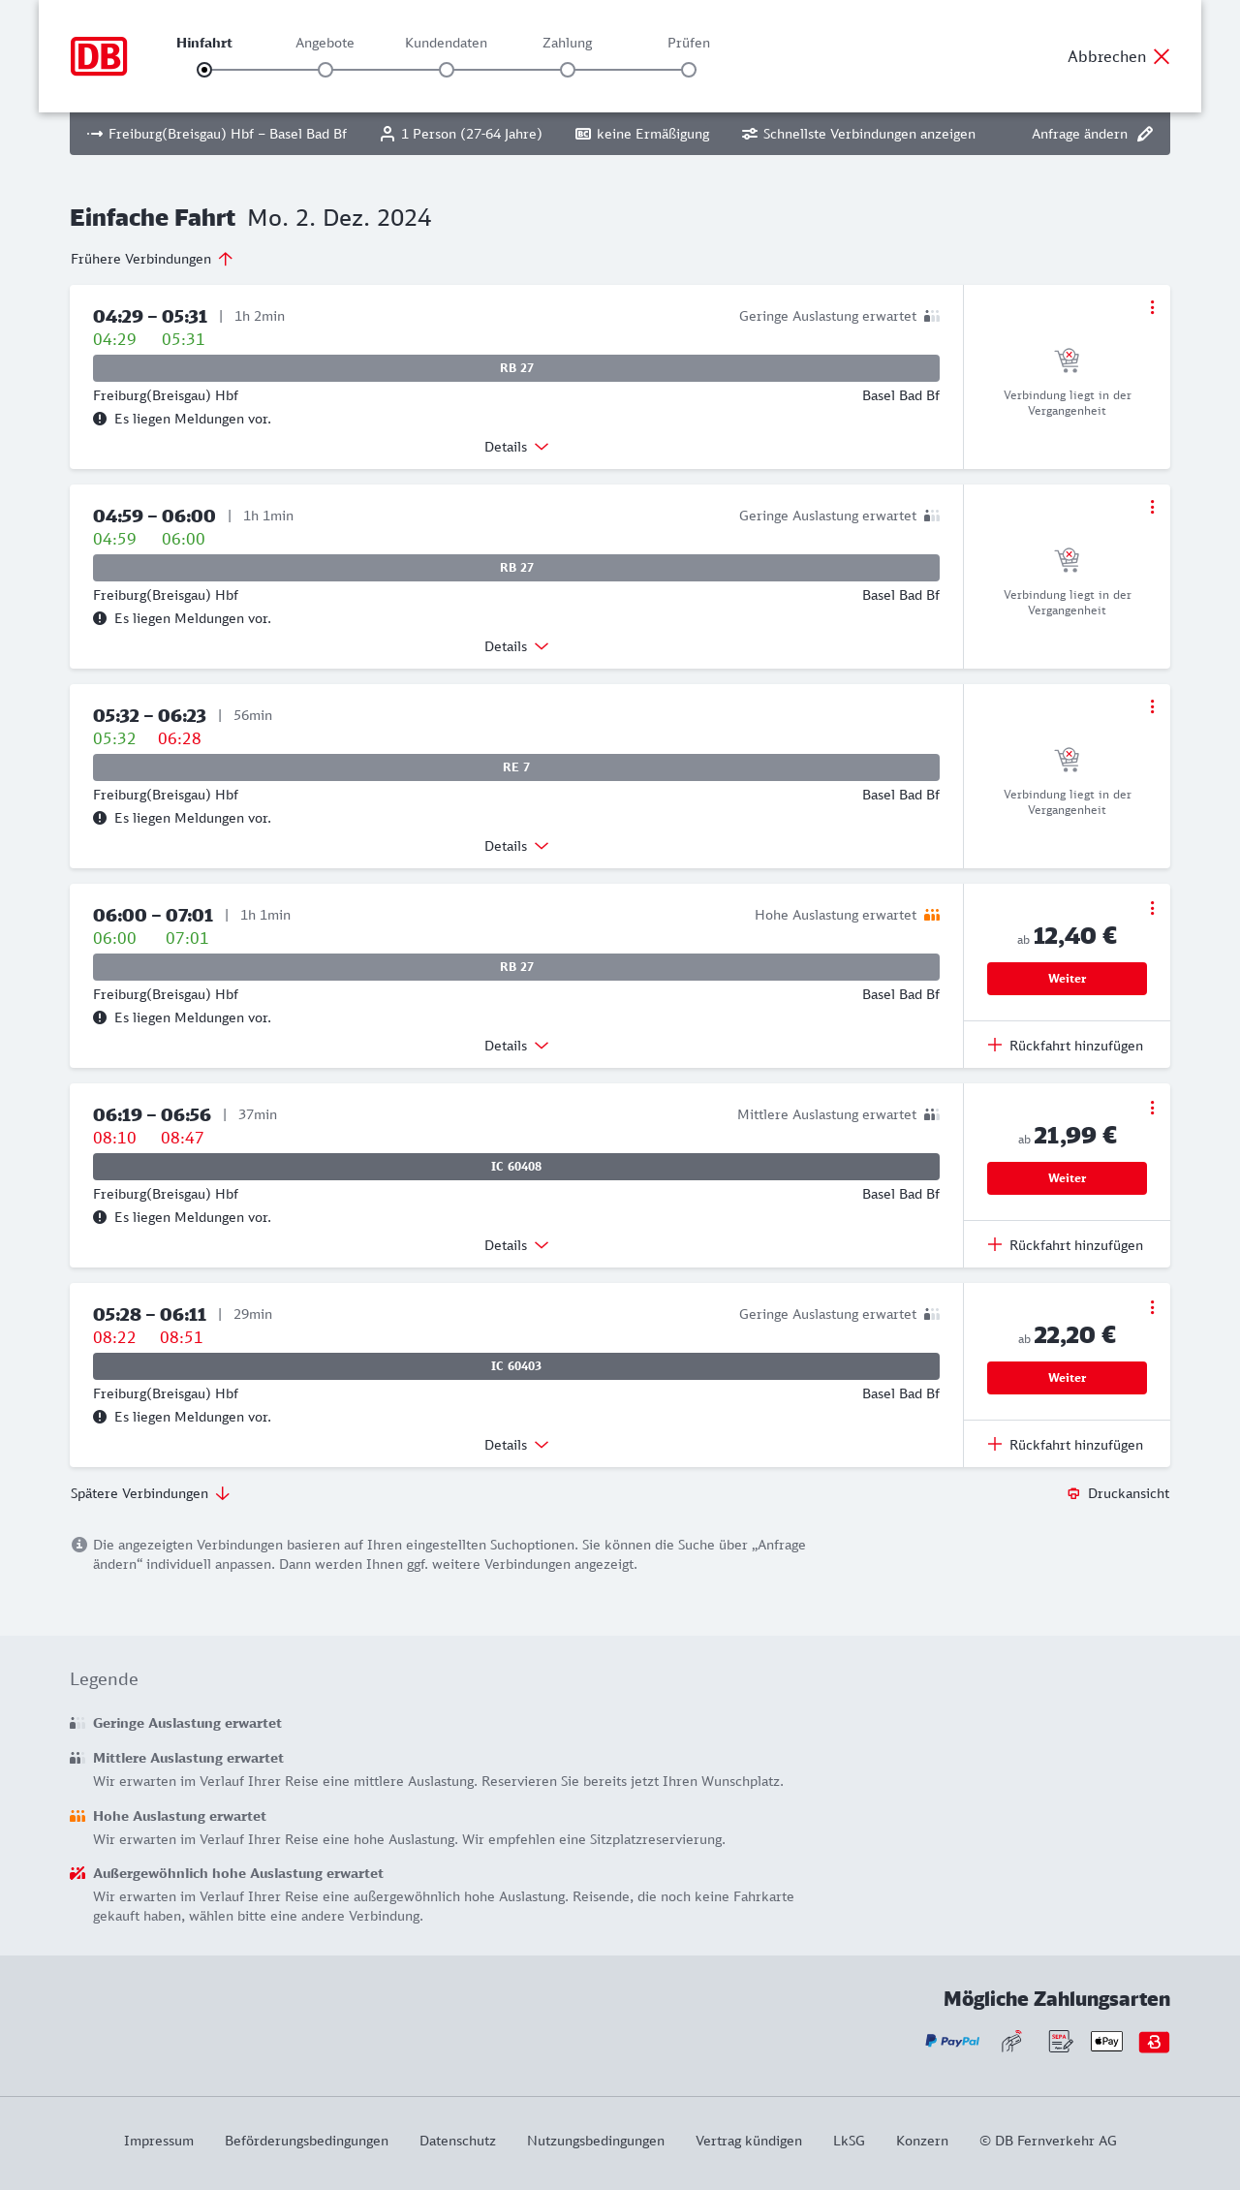This screenshot has width=1240, height=2190.
Task: Select the Zahlung step circle
Action: coord(568,70)
